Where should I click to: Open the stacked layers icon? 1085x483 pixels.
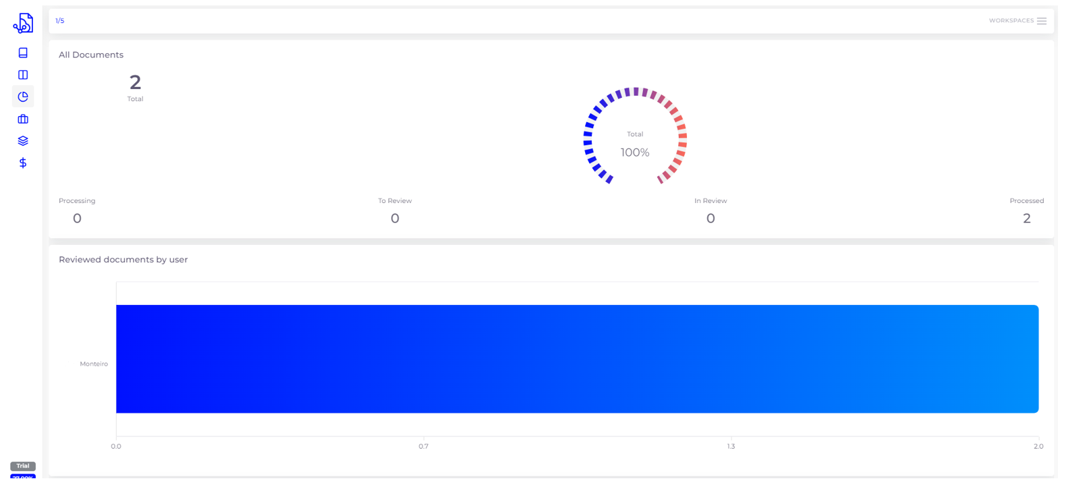pos(23,141)
